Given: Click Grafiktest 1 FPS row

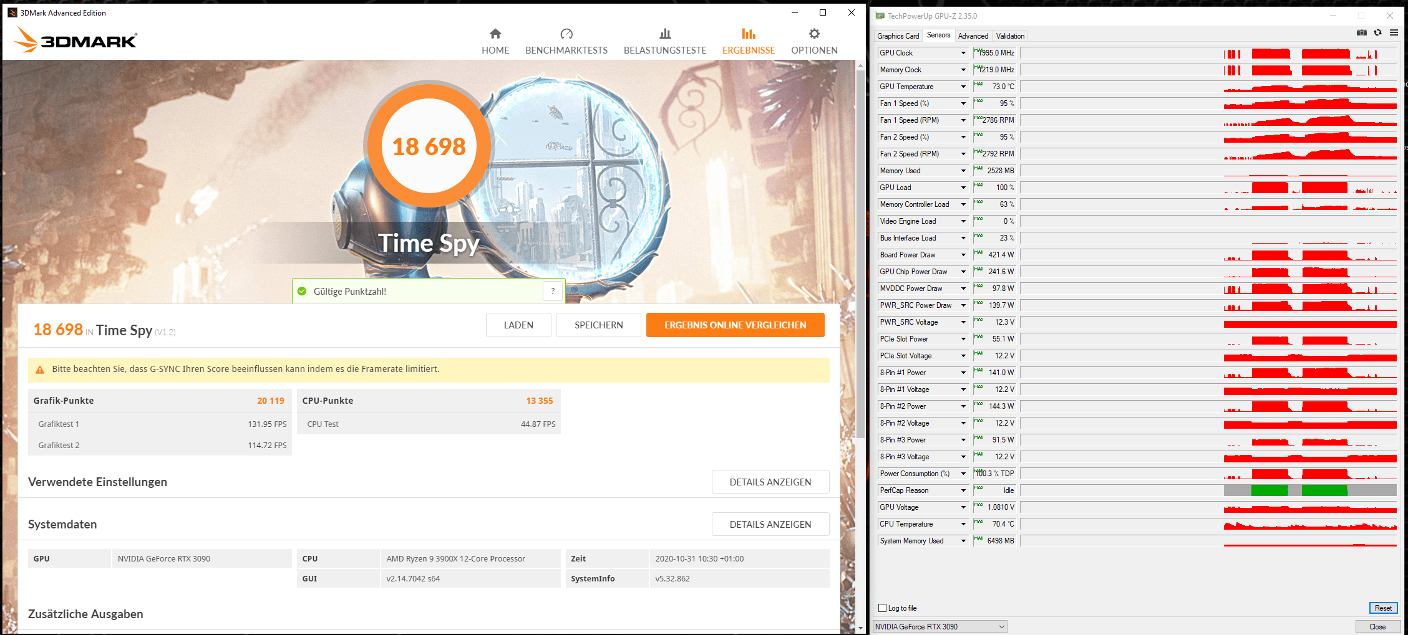Looking at the screenshot, I should click(x=160, y=424).
